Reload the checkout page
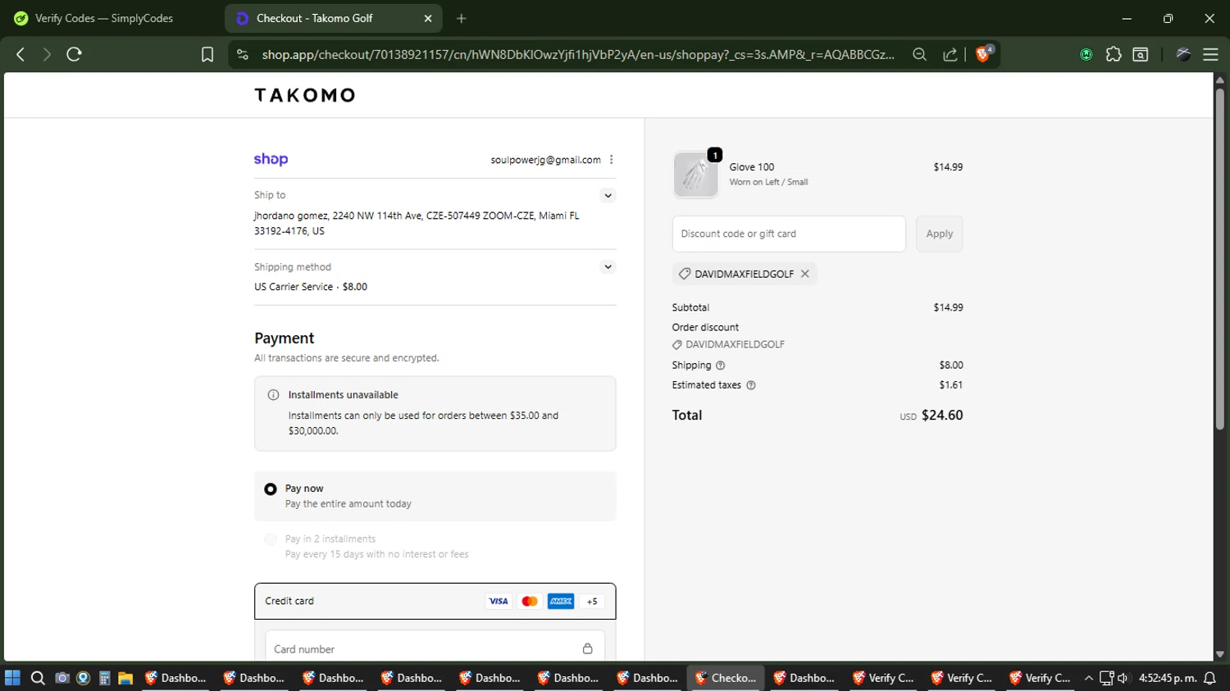Screen dimensions: 1230x691 (74, 54)
